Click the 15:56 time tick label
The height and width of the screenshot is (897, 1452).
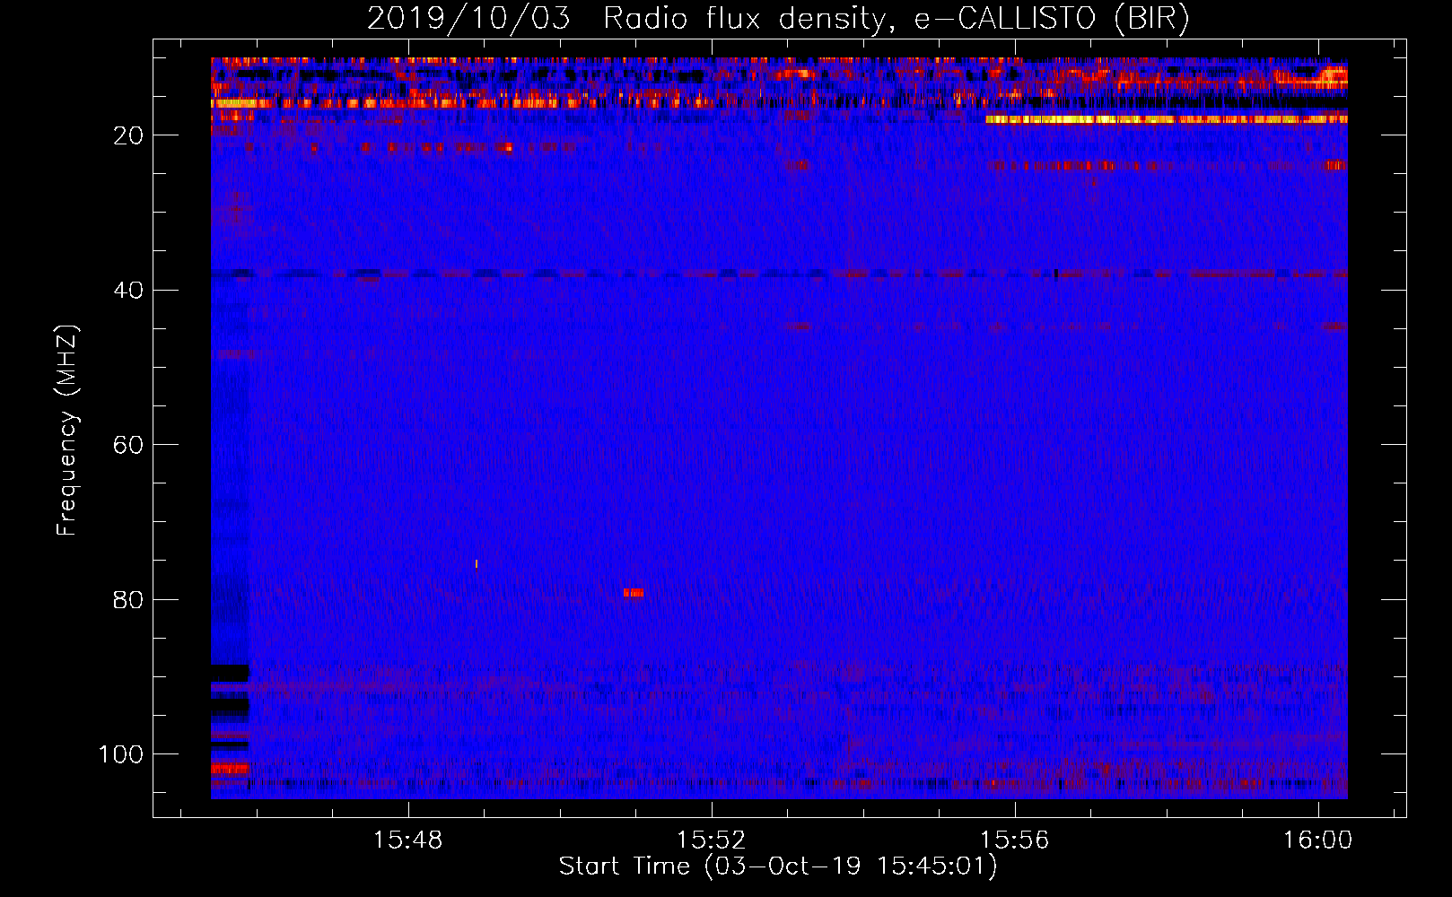pyautogui.click(x=1015, y=840)
